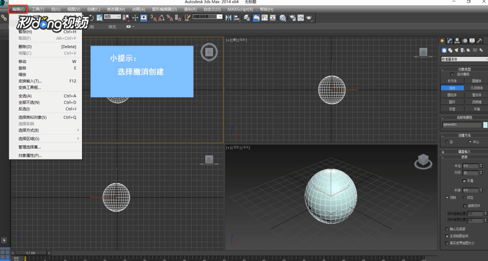Screen dimensions: 488x261
Task: Open Schematic View icon
Action: pos(273,18)
